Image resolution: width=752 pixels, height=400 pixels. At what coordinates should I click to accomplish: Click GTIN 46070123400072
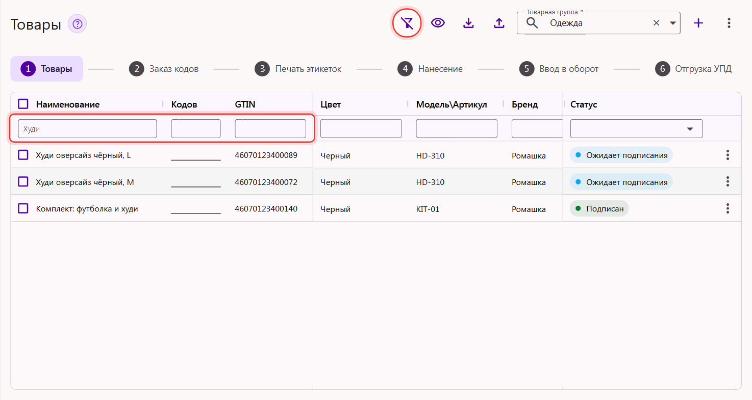pos(266,182)
